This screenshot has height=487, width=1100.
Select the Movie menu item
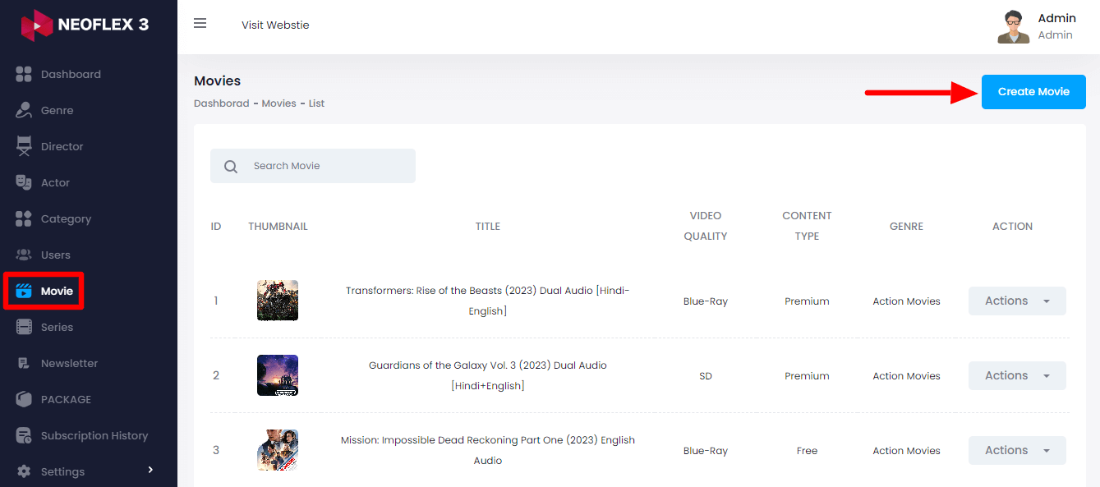point(44,291)
